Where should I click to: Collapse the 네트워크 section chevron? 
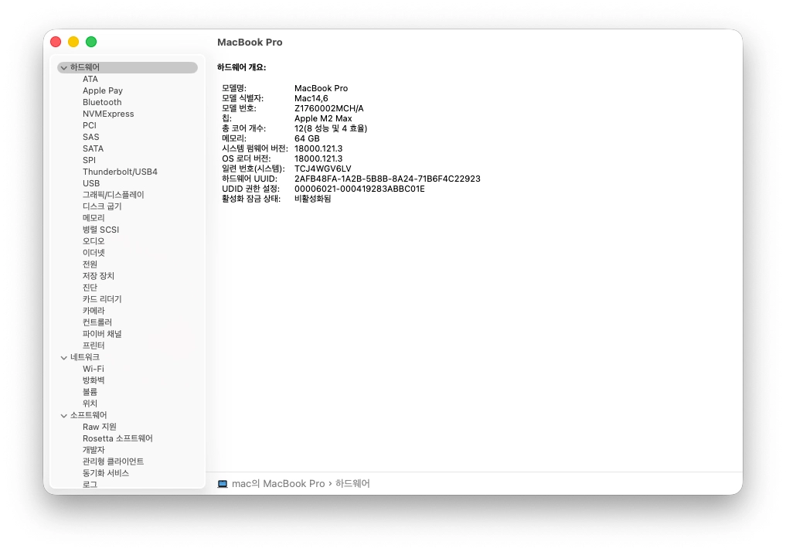pyautogui.click(x=63, y=357)
